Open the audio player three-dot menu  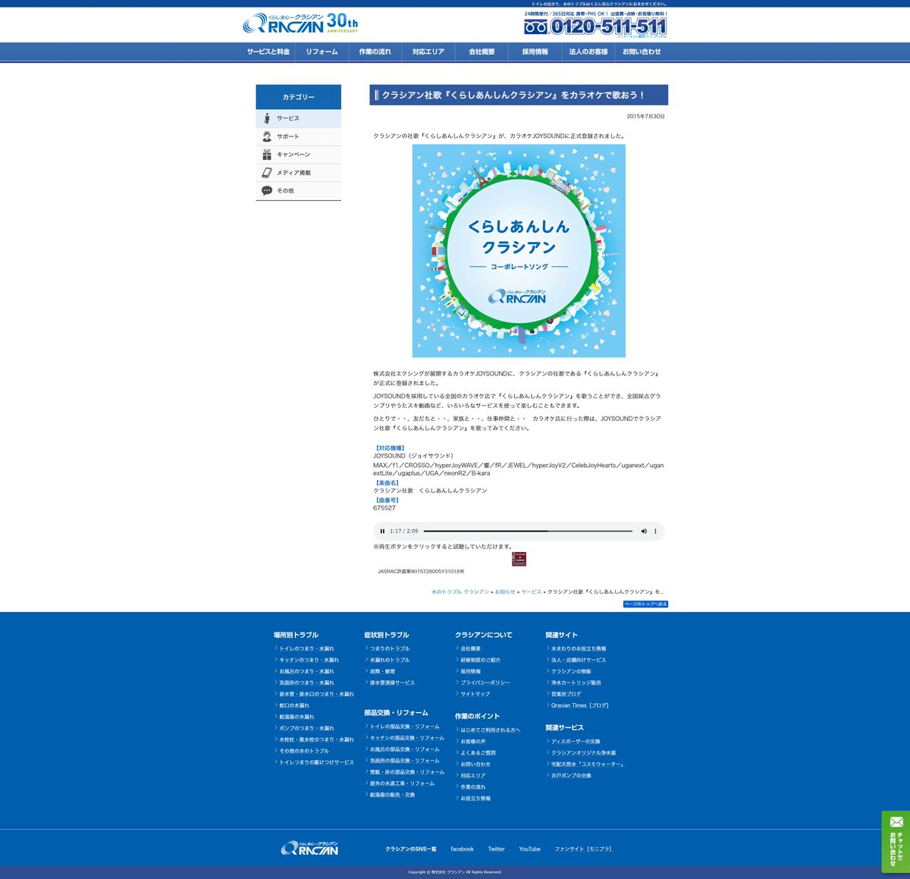point(656,531)
